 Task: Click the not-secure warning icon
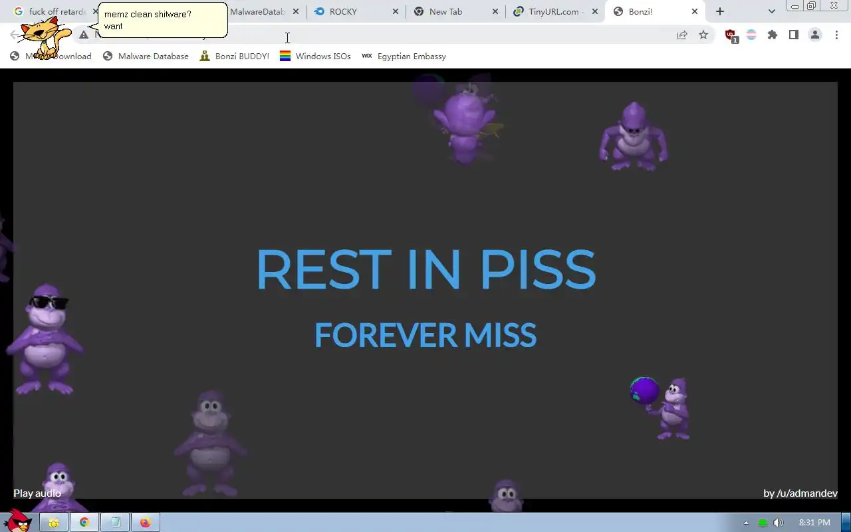point(84,35)
